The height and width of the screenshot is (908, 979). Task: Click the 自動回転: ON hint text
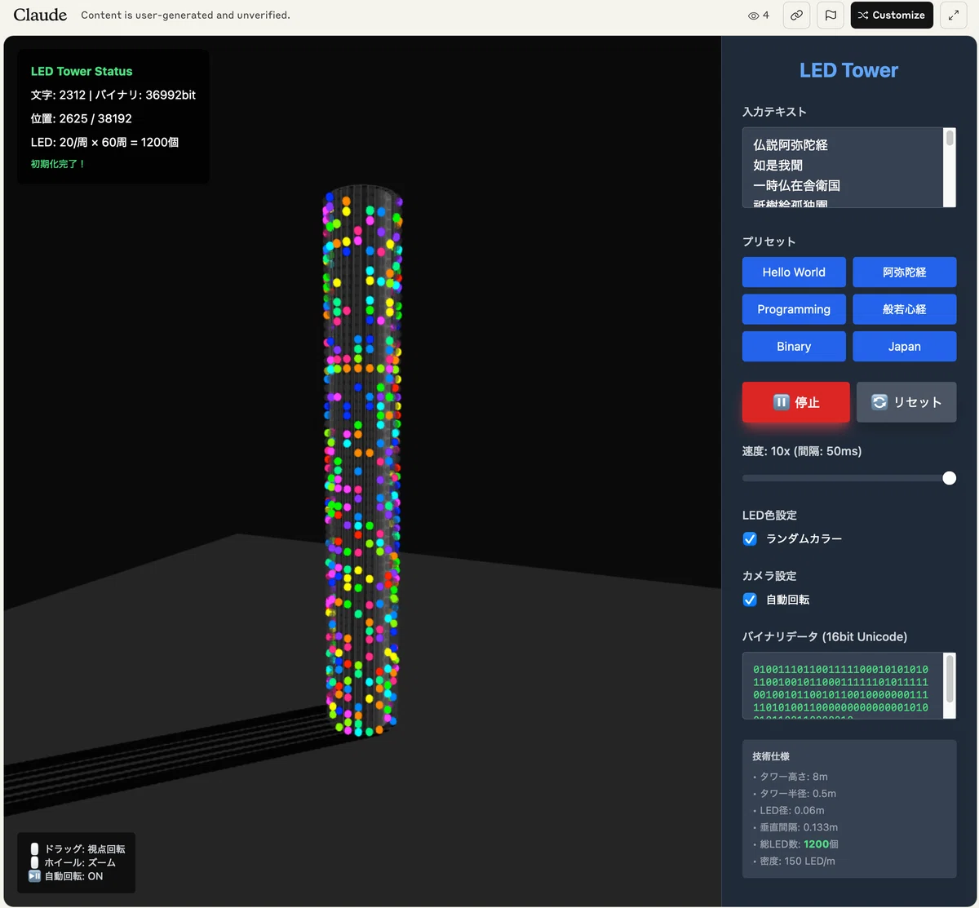(73, 876)
